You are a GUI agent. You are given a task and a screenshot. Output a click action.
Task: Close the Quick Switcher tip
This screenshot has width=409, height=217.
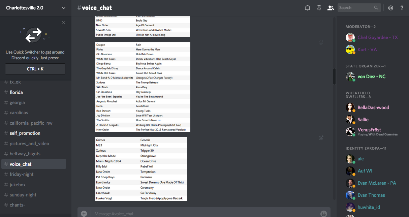[64, 23]
